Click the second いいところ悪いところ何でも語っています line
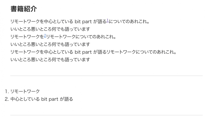The height and width of the screenshot is (117, 205). 50,45
